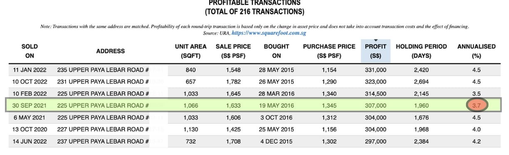This screenshot has height=155, width=509.
Task: Click the circled 3.7 annualised value
Action: (x=477, y=105)
